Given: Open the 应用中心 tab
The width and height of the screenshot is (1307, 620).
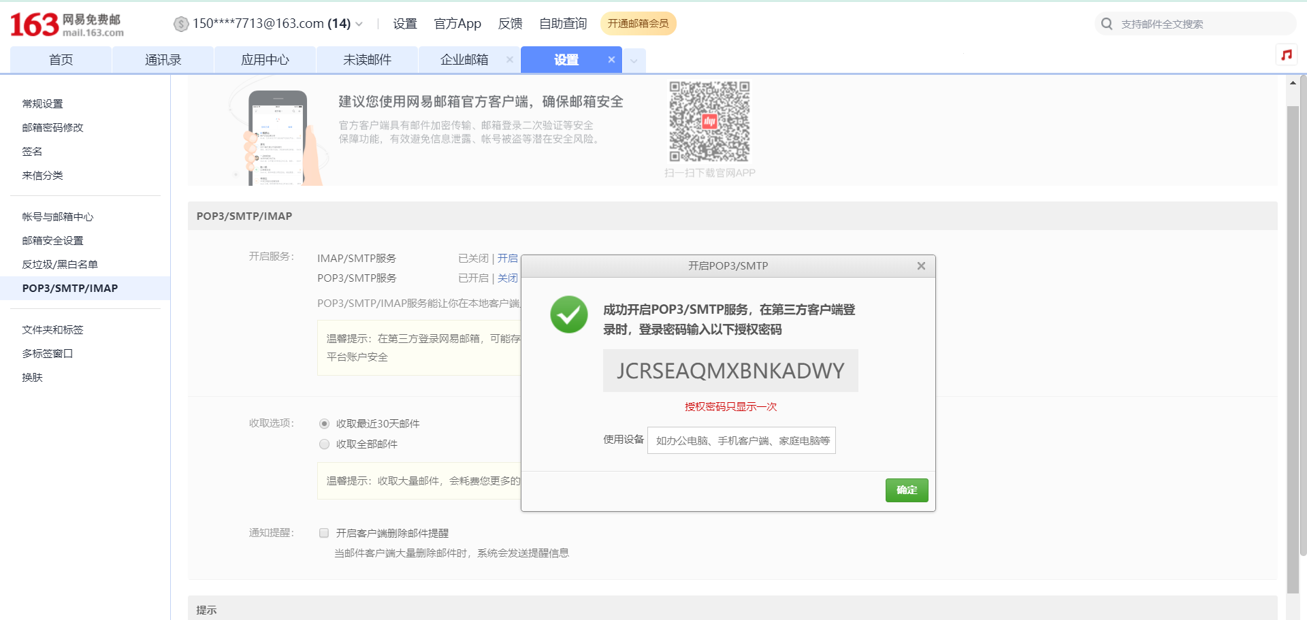Looking at the screenshot, I should click(x=265, y=60).
